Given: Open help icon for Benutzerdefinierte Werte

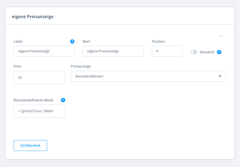Looking at the screenshot, I should [63, 100].
